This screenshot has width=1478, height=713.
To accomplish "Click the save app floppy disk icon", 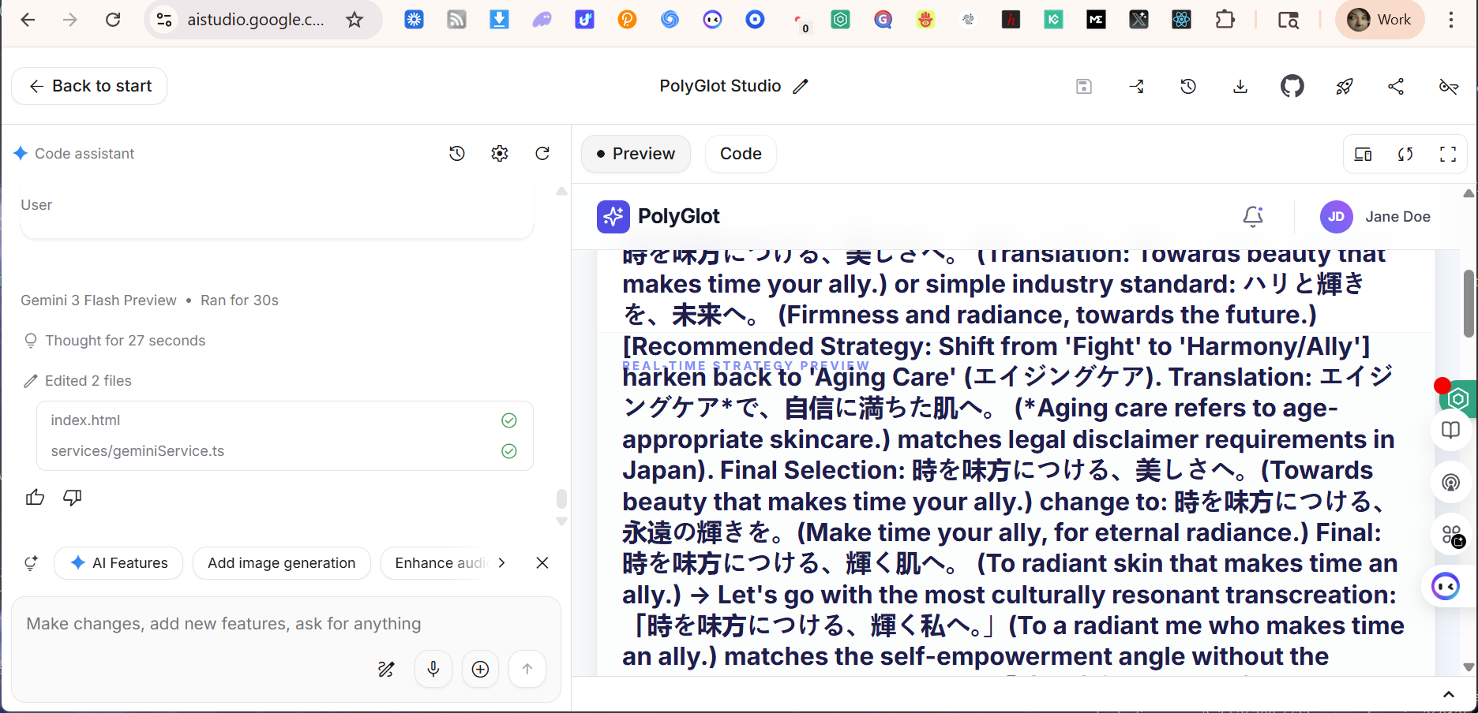I will pyautogui.click(x=1084, y=86).
